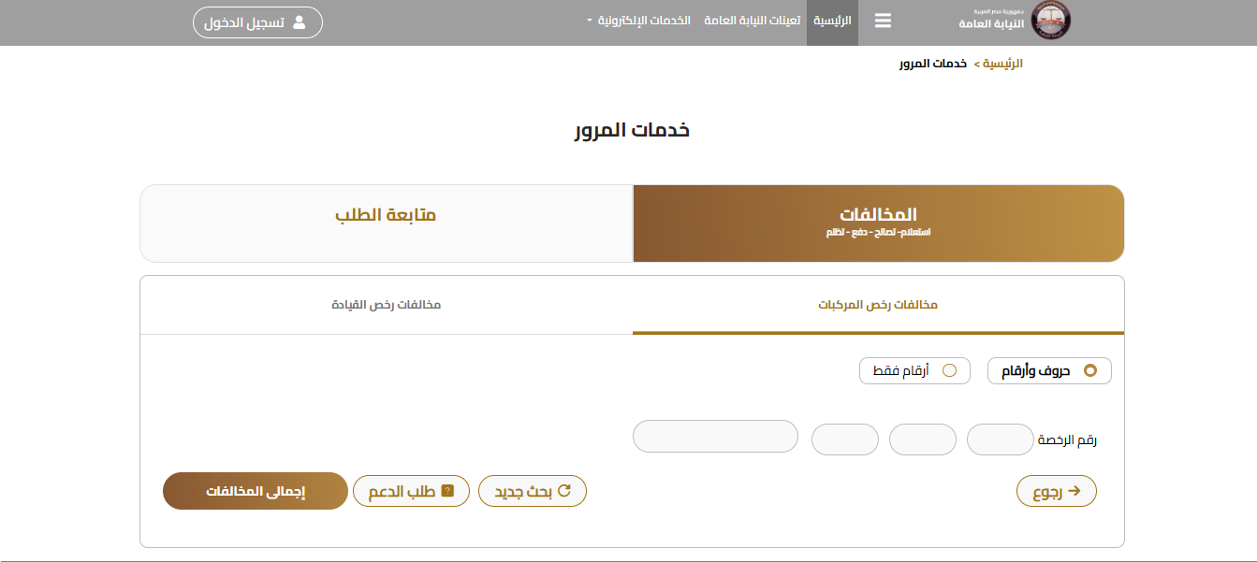Click the question icon on طلب الدعم
This screenshot has height=562, width=1257.
pos(447,491)
